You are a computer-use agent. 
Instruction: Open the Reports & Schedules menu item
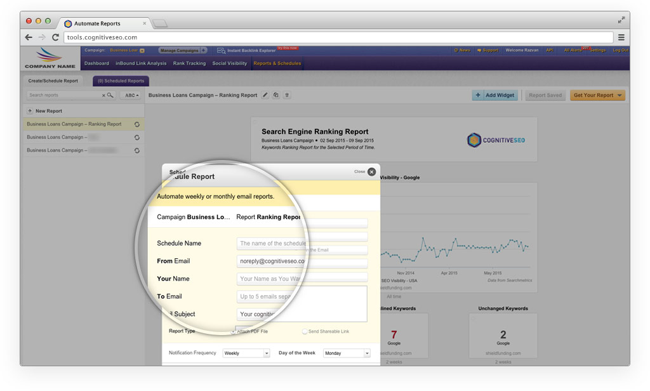tap(277, 63)
